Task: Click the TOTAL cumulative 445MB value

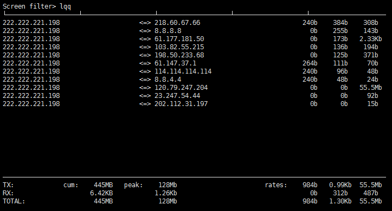Action: pos(104,201)
